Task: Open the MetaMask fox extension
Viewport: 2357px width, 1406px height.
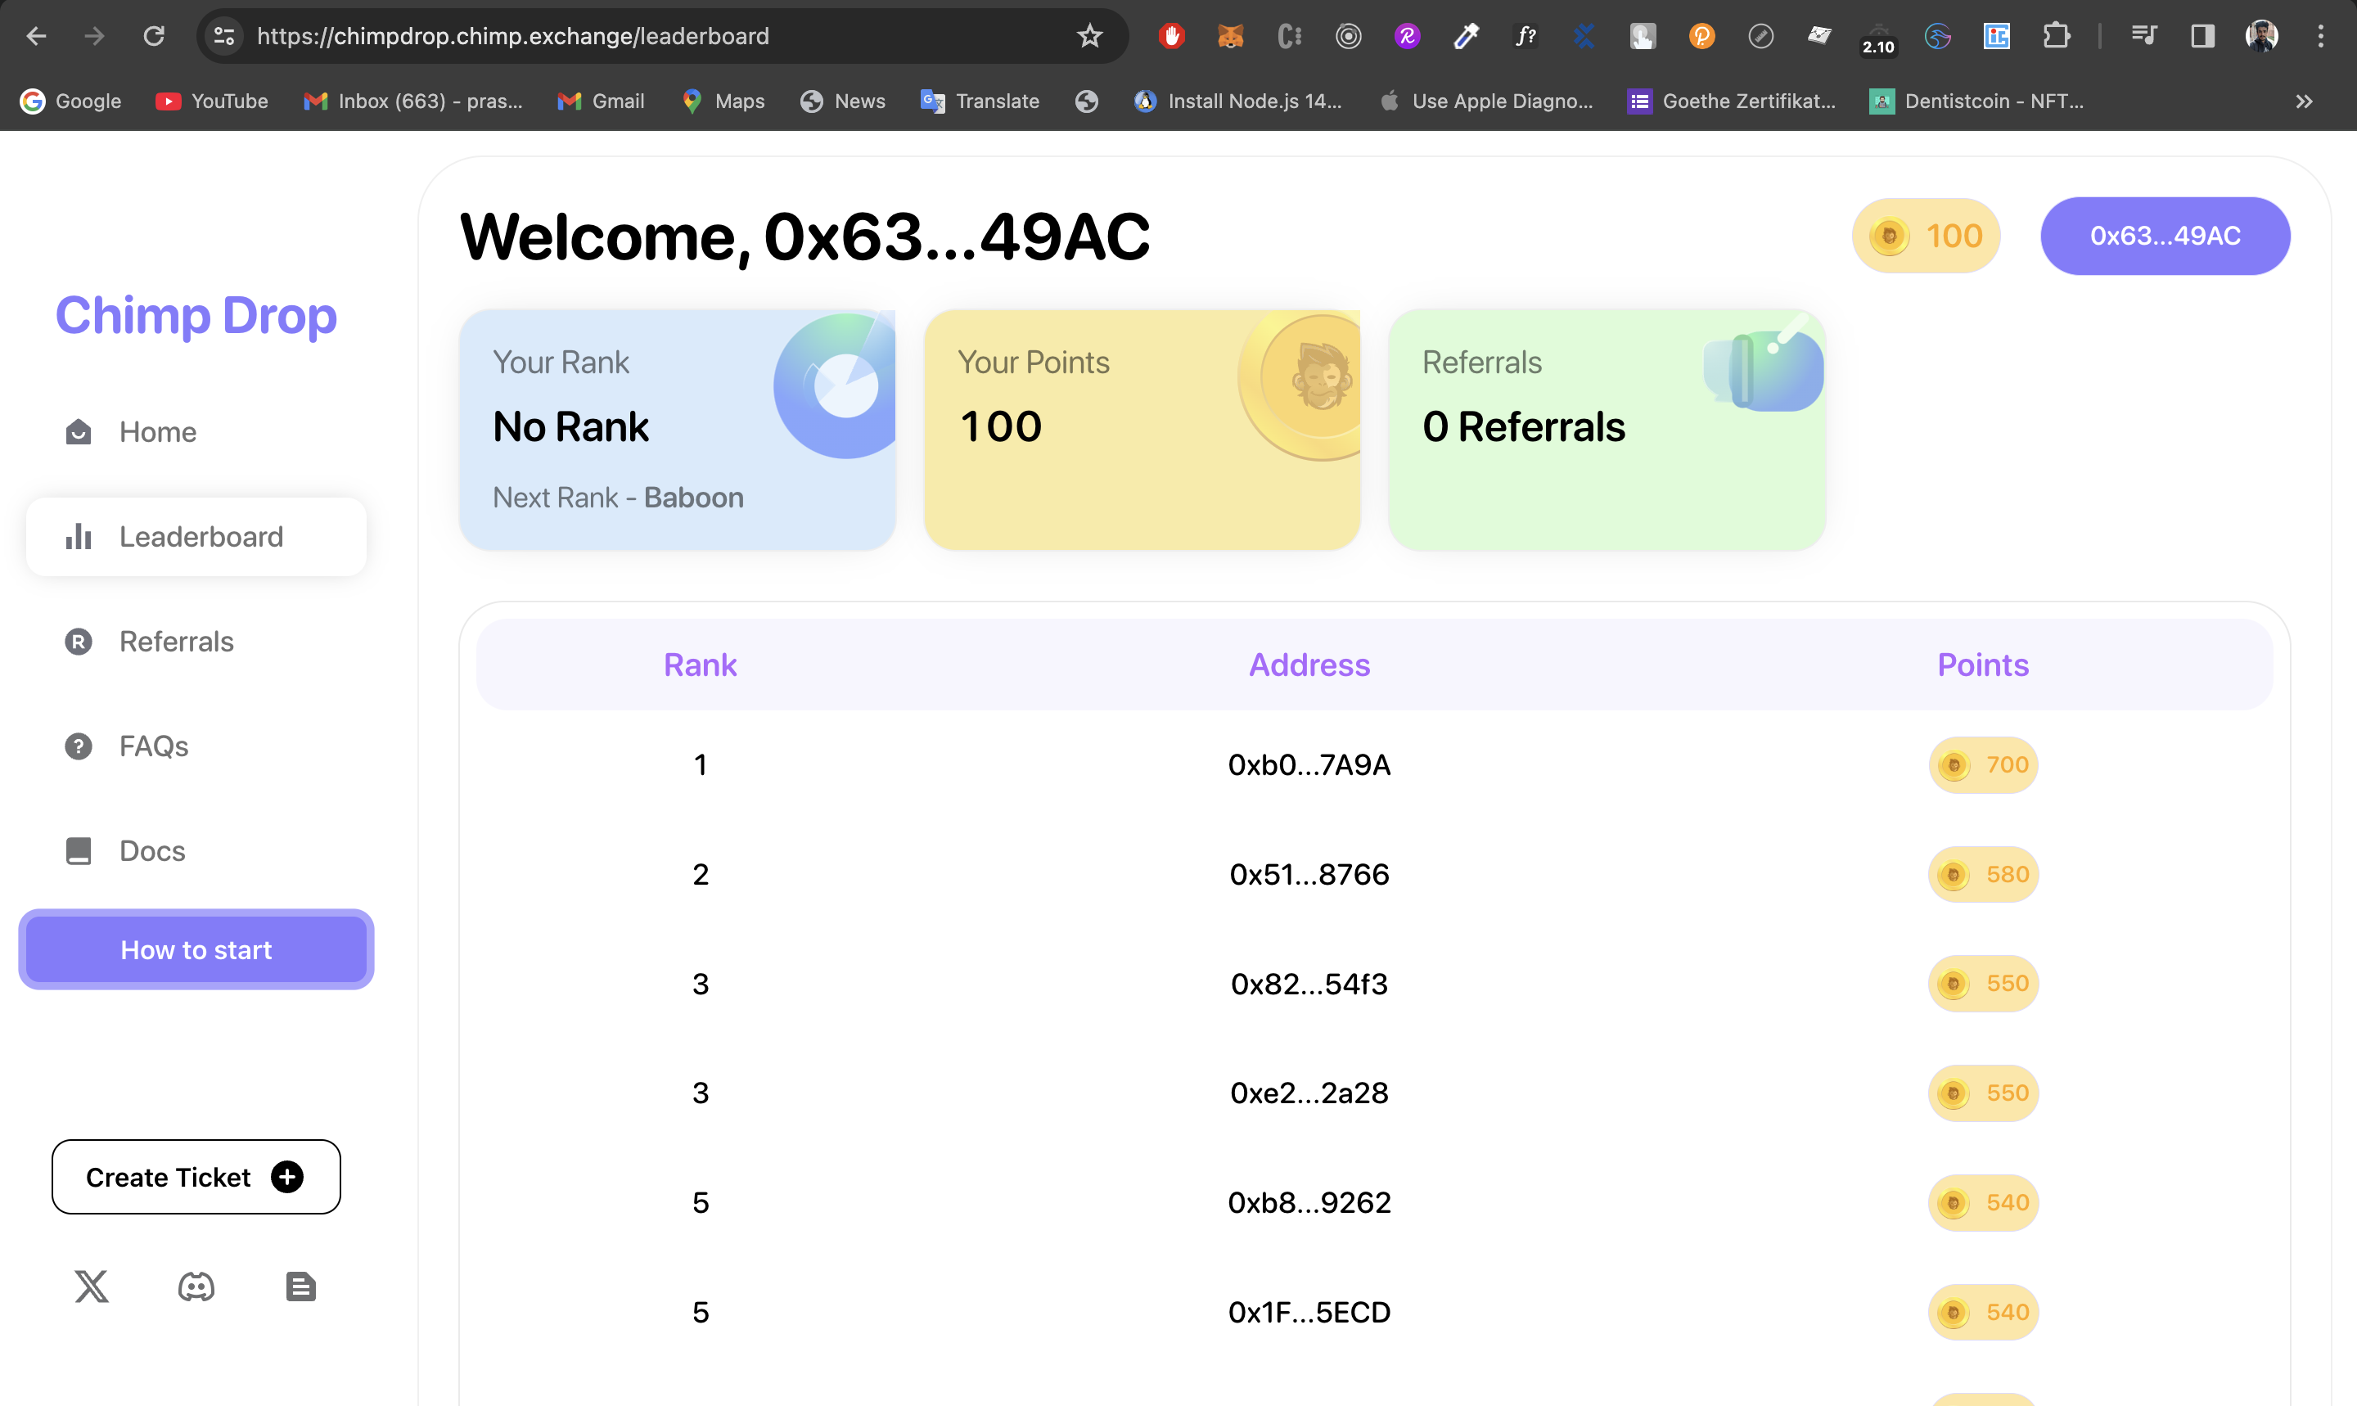Action: click(x=1230, y=36)
